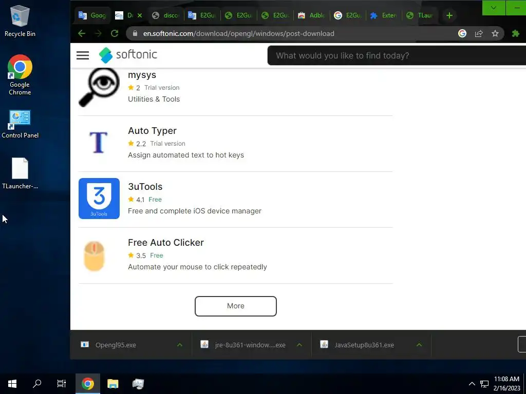
Task: Click the More button
Action: pyautogui.click(x=235, y=306)
